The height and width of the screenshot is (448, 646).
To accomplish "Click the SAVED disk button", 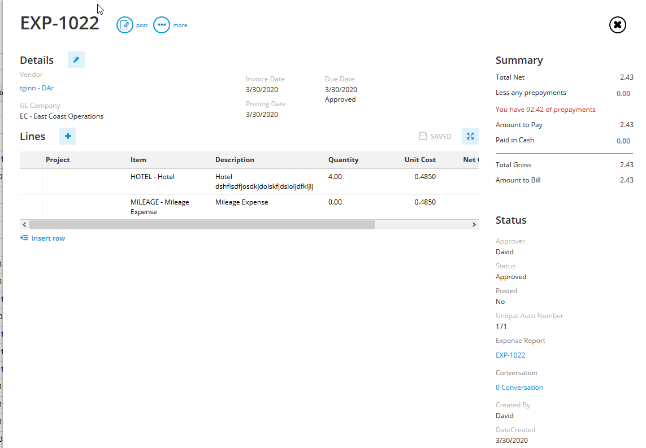I will (435, 136).
